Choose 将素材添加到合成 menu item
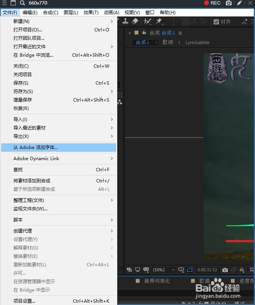Image resolution: width=255 pixels, height=305 pixels. (59, 181)
